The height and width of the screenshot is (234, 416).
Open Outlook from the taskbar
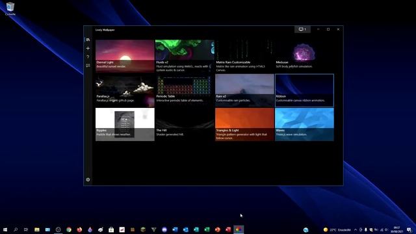186,229
